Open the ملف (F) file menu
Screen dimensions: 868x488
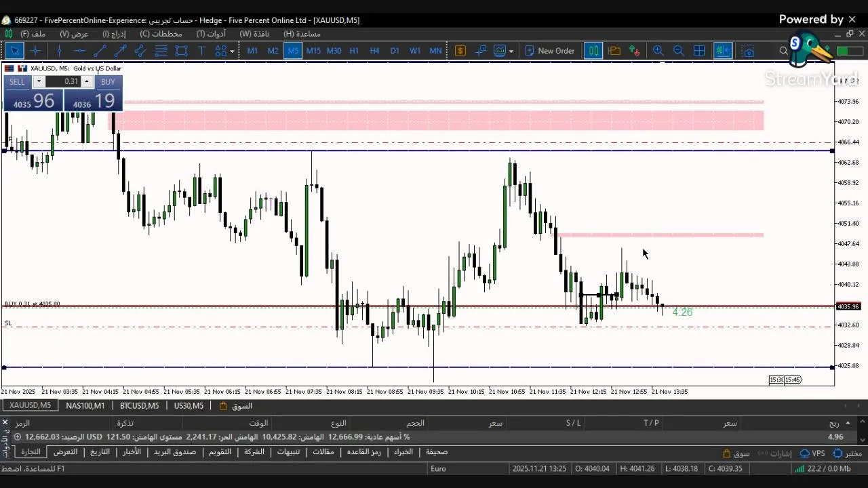pos(33,33)
